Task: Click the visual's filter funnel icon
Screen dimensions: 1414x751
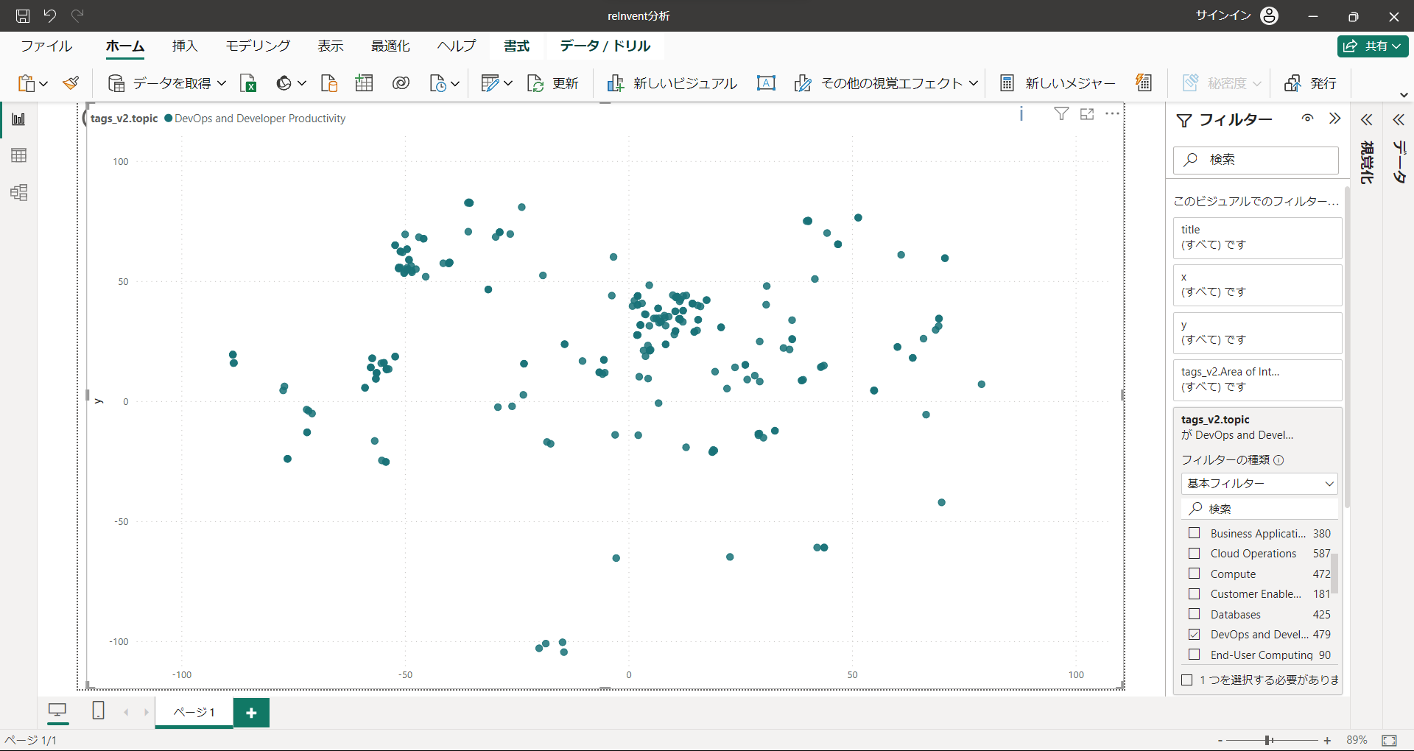Action: (1061, 113)
